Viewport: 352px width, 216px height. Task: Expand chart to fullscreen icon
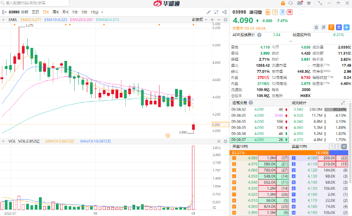point(216,12)
